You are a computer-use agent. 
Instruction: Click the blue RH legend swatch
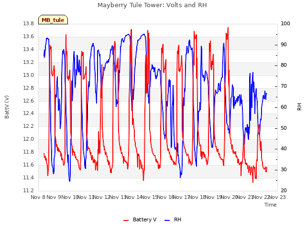pos(167,220)
